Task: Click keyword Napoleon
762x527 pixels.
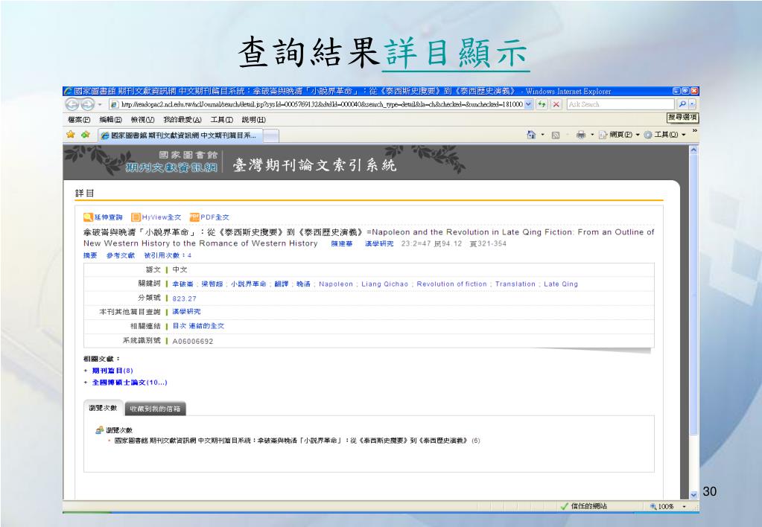Action: pos(336,284)
